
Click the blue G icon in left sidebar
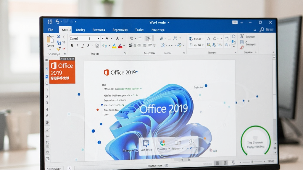pos(47,76)
